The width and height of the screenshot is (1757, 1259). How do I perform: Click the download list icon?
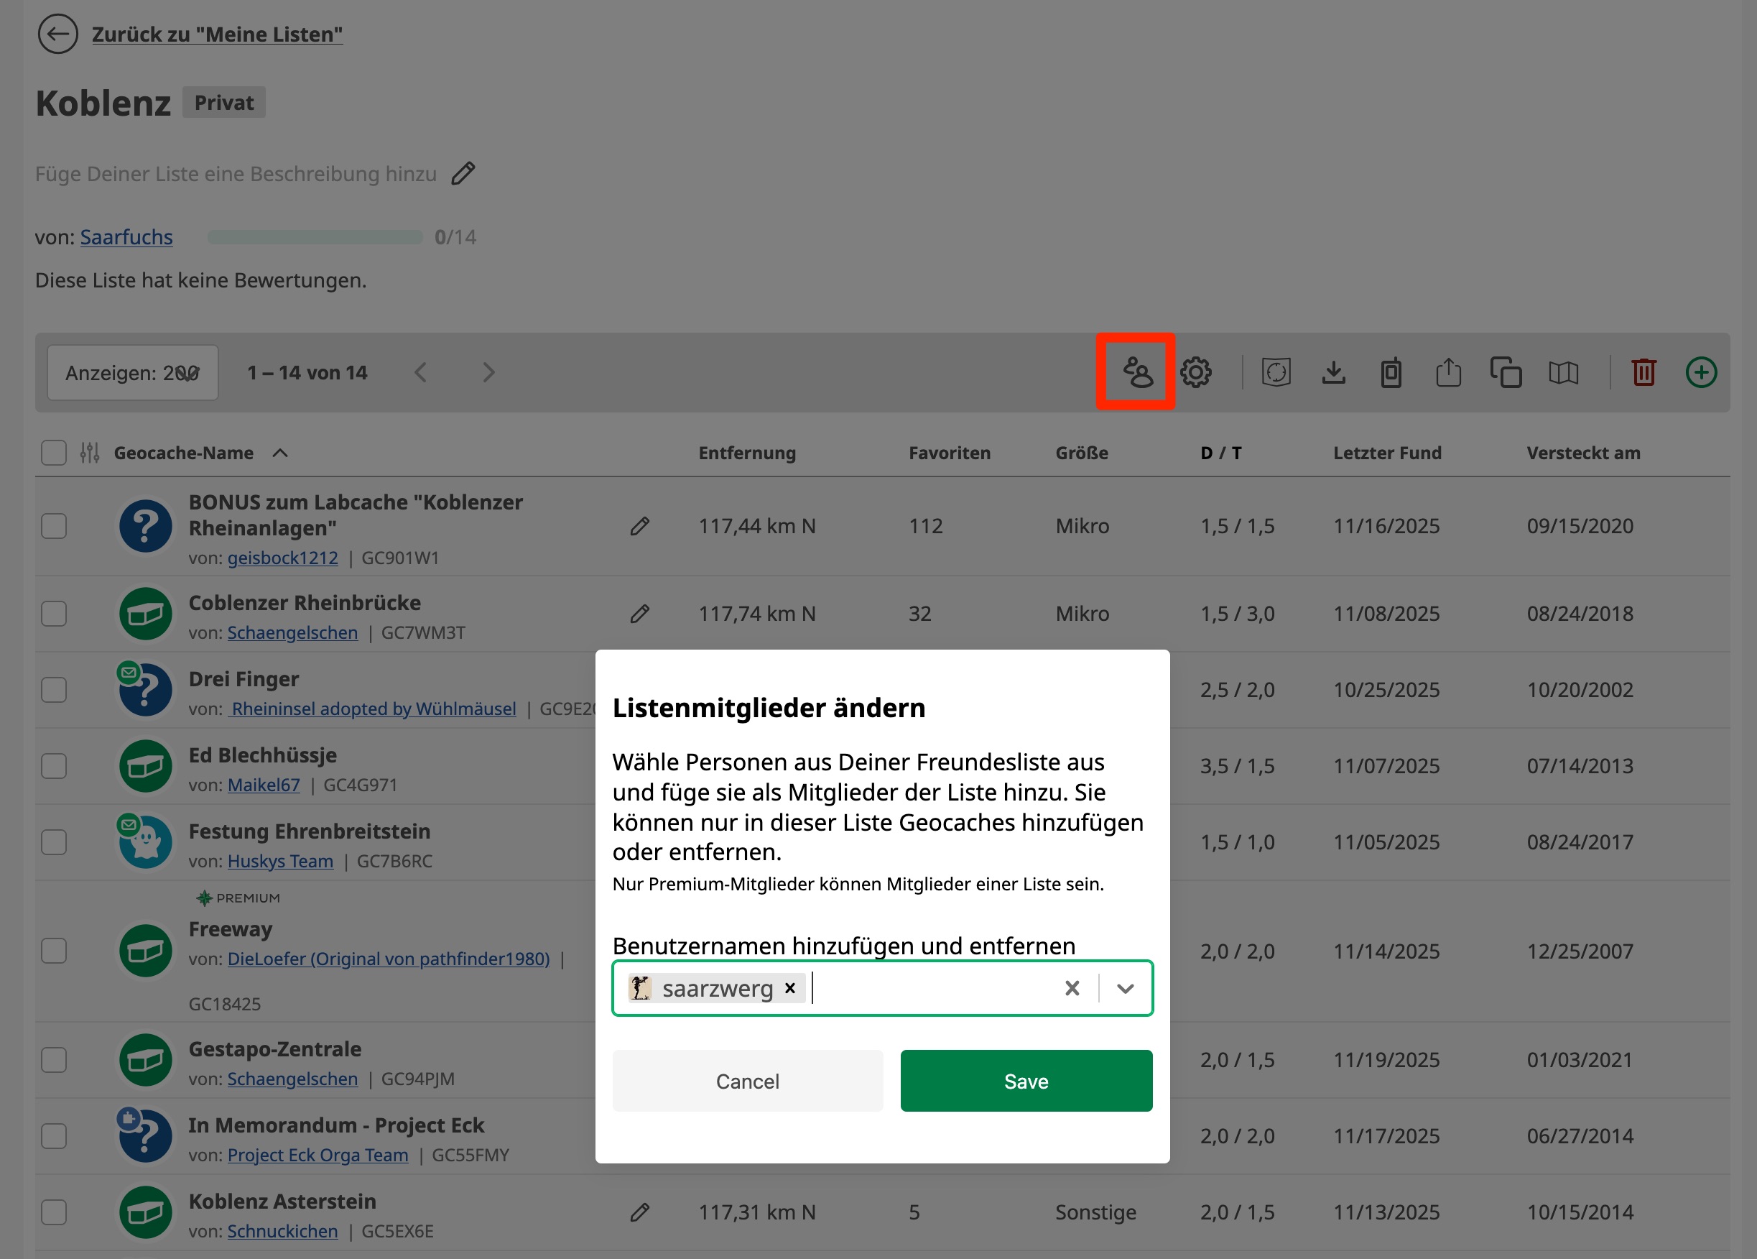pos(1332,373)
